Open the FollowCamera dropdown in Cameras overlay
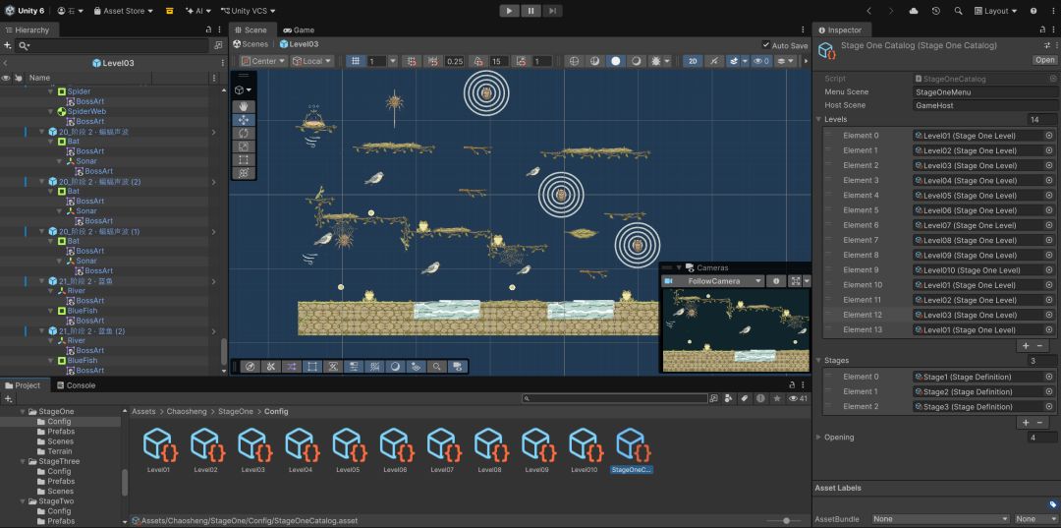The image size is (1061, 528). [x=713, y=281]
